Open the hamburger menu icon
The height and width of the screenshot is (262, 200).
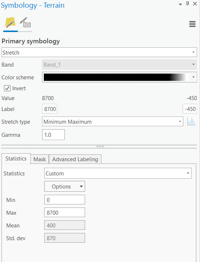point(192,24)
